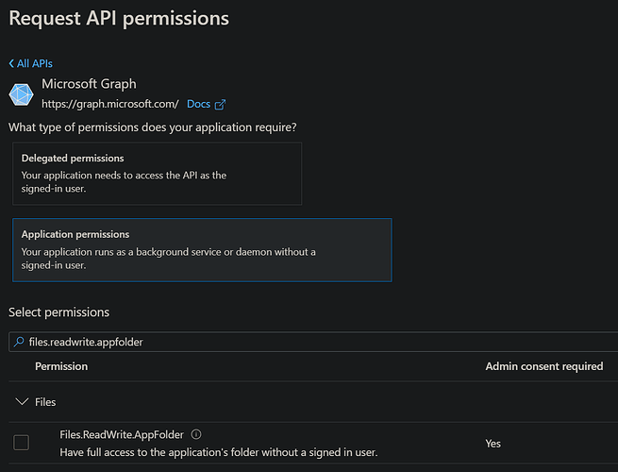Open the info icon next to Files.ReadWrite.AppFolder

tap(196, 435)
